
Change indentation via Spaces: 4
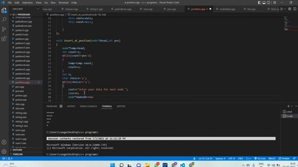tap(220, 159)
